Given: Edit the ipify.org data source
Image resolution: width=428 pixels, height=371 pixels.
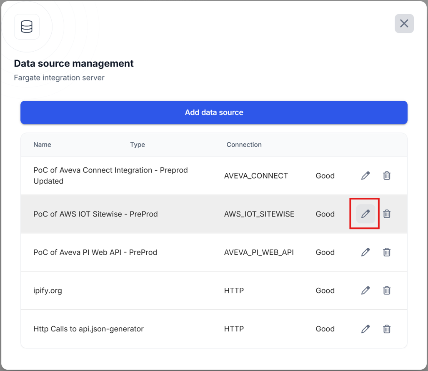Looking at the screenshot, I should click(365, 291).
